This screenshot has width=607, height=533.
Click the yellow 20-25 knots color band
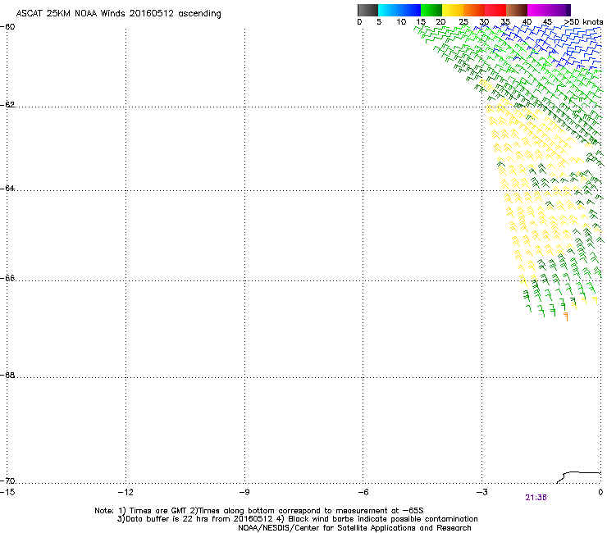453,10
